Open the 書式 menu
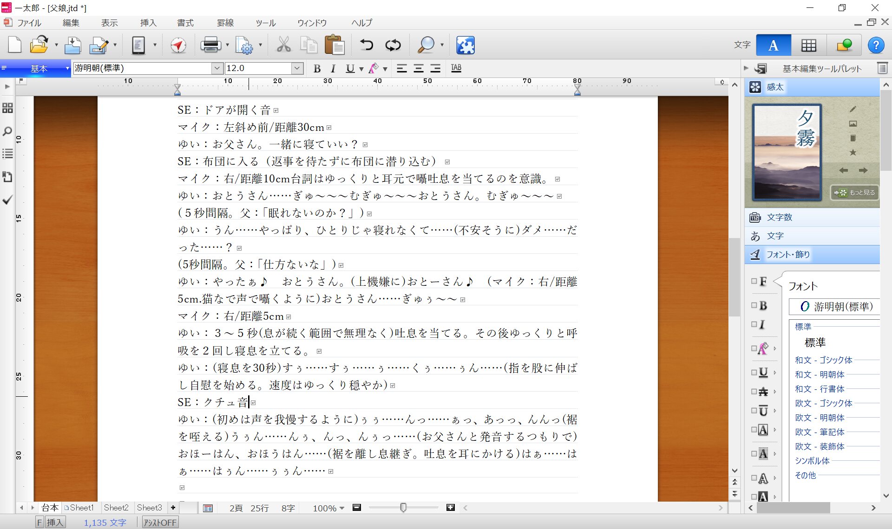Image resolution: width=892 pixels, height=529 pixels. click(185, 23)
